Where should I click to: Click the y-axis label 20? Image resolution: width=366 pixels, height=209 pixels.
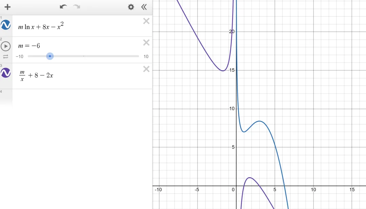232,31
